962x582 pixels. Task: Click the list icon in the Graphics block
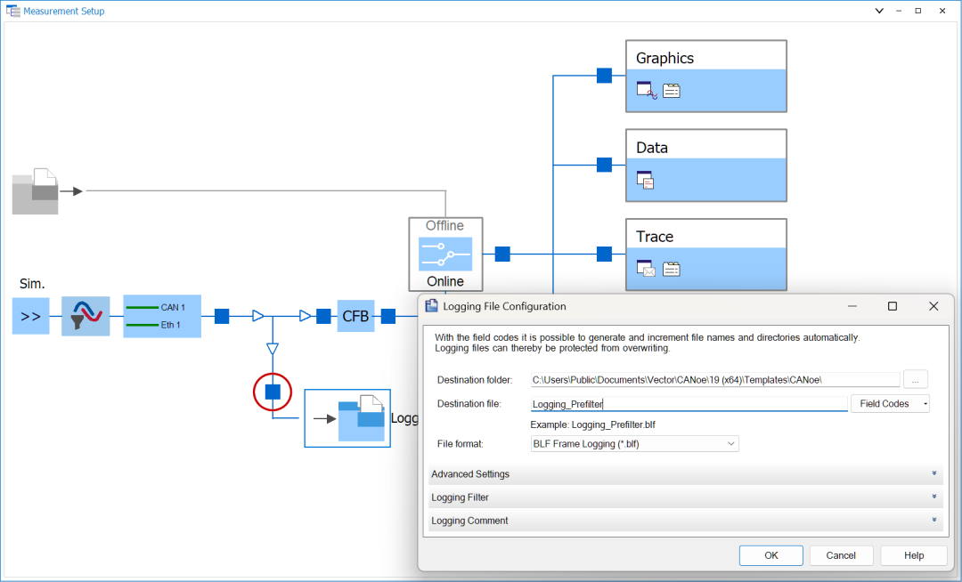[x=672, y=91]
